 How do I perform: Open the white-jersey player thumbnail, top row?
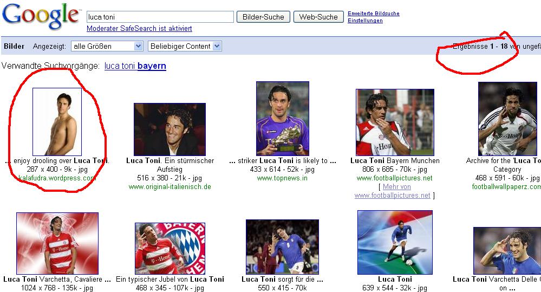point(507,119)
